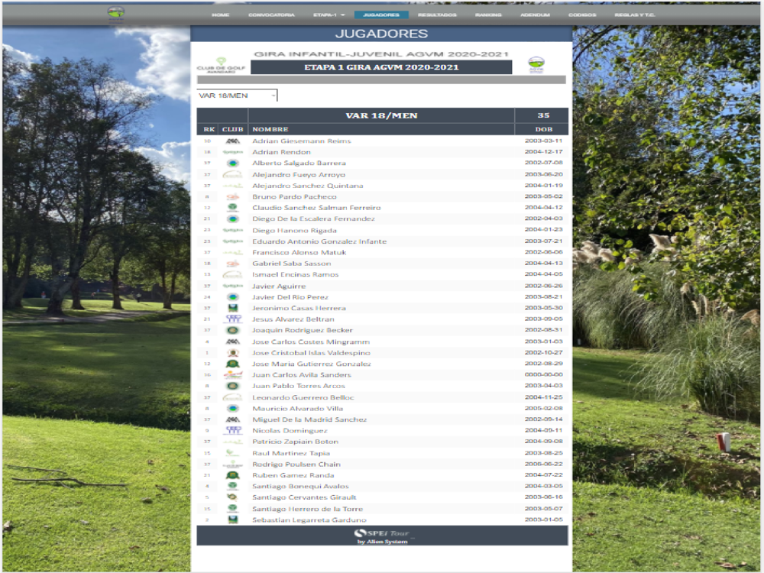Select player name Miguel De la Madrid Sanchez

309,419
